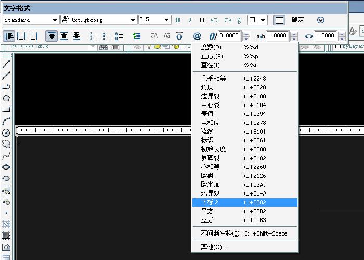Click the insert field icon
Image resolution: width=364 pixels, height=260 pixels.
pyautogui.click(x=136, y=36)
